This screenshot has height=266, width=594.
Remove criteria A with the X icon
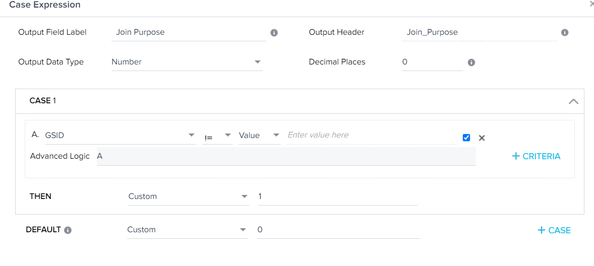click(482, 138)
